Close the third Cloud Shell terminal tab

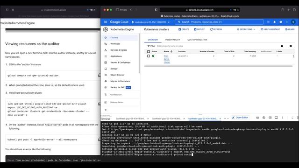click(x=220, y=119)
